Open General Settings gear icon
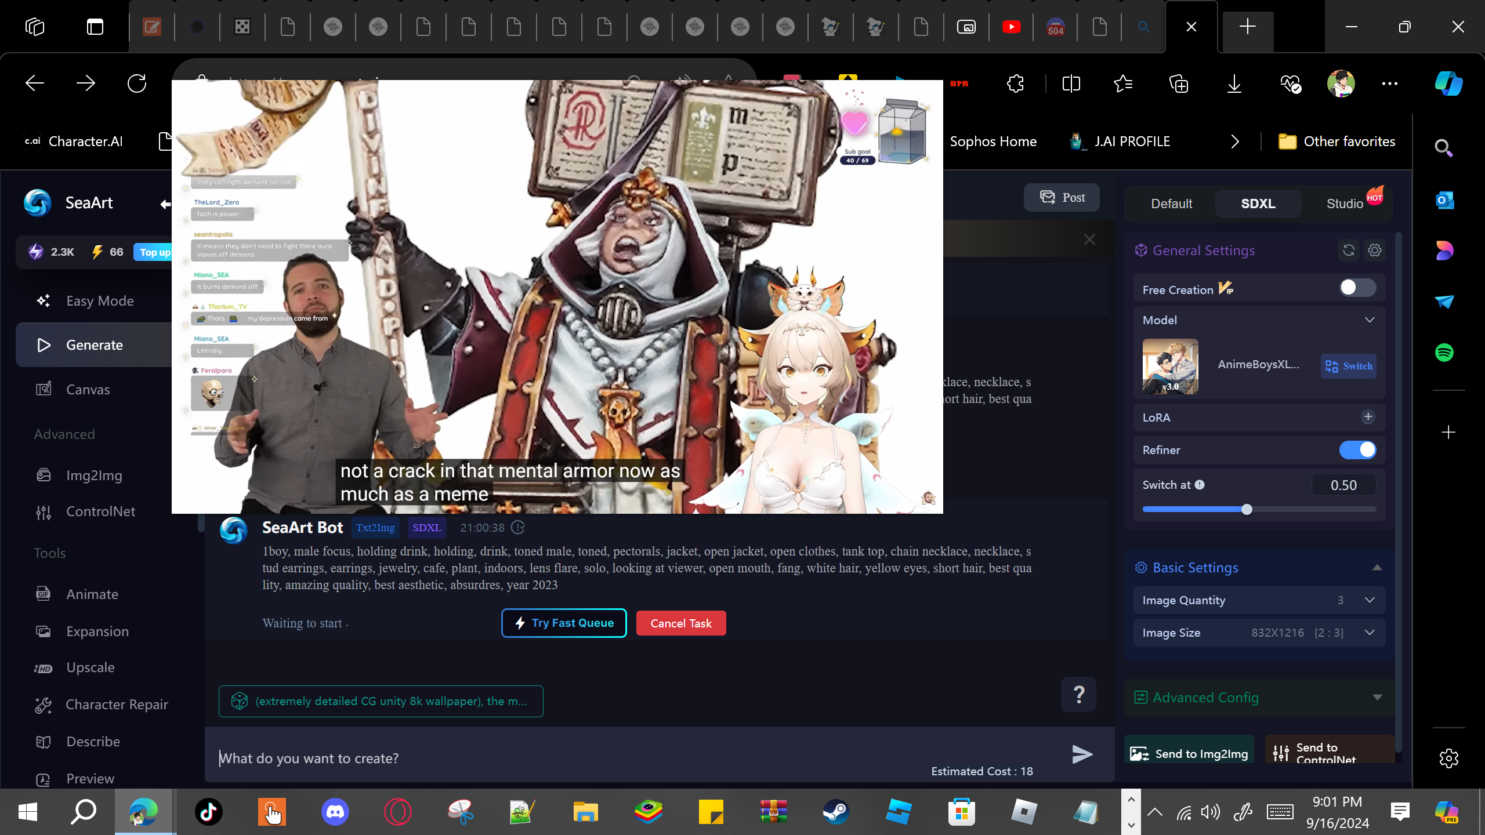Viewport: 1485px width, 835px height. click(1375, 251)
